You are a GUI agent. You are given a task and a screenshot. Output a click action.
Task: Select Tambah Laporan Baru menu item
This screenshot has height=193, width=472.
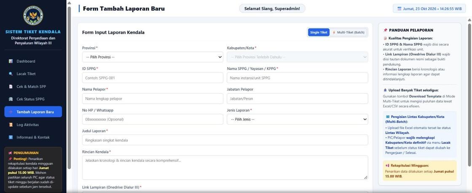point(33,112)
